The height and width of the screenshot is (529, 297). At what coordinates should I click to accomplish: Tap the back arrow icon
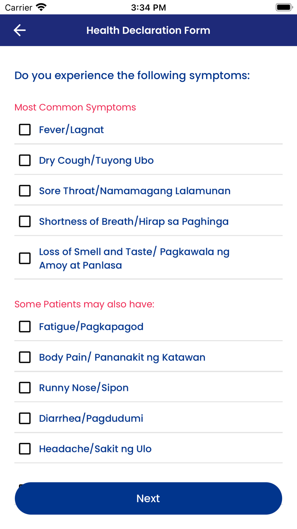[x=20, y=30]
